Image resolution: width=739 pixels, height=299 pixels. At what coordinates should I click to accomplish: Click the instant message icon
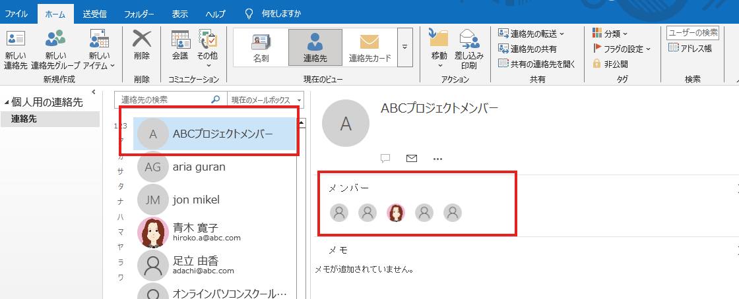(x=385, y=159)
